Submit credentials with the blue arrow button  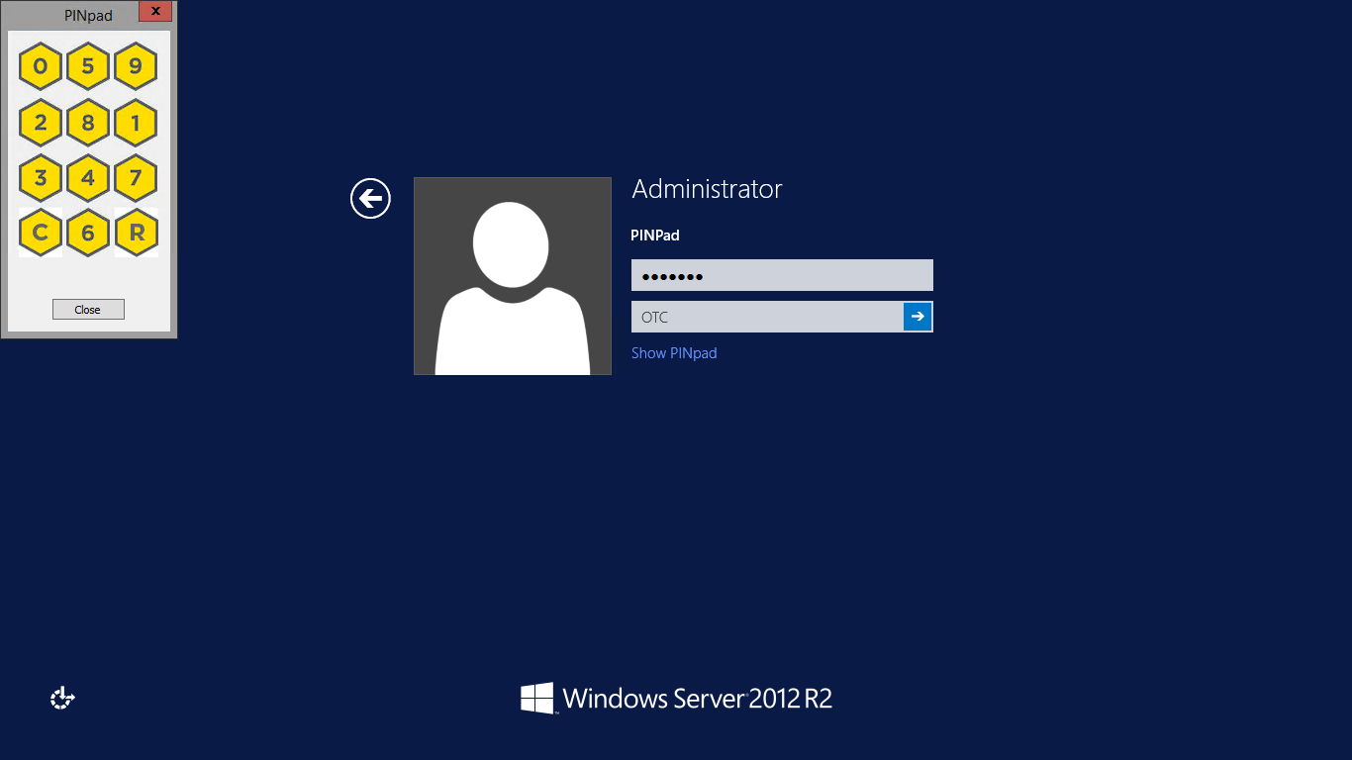tap(917, 316)
